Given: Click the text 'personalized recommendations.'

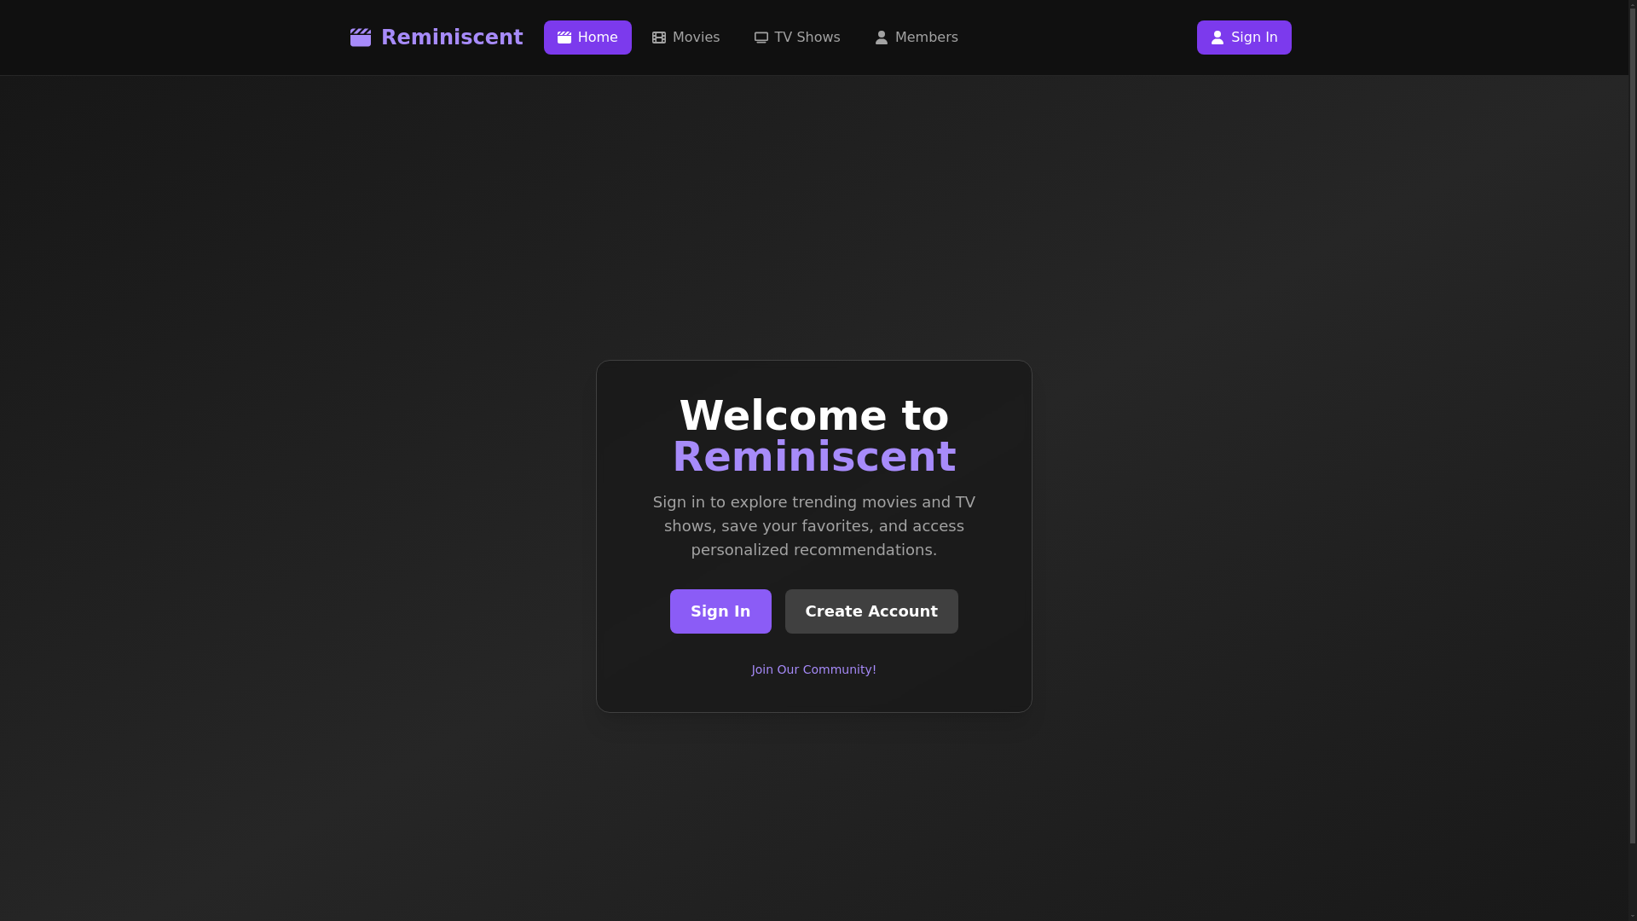Looking at the screenshot, I should [x=814, y=550].
